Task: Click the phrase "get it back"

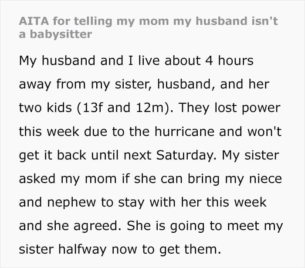Action: (x=49, y=155)
